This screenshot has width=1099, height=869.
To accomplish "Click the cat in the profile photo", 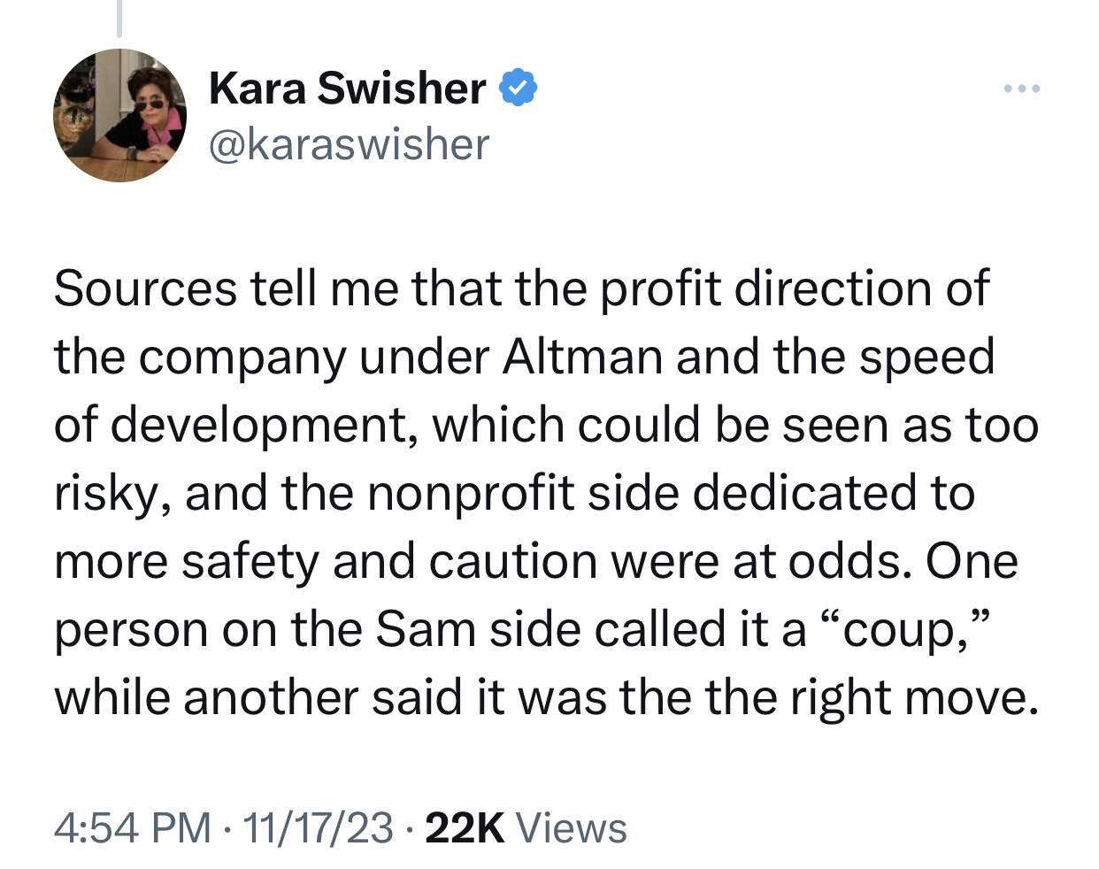I will coord(76,126).
